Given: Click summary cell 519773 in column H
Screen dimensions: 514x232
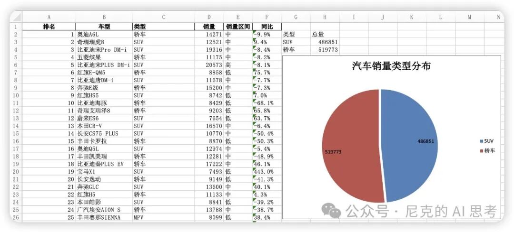Looking at the screenshot, I should click(325, 50).
